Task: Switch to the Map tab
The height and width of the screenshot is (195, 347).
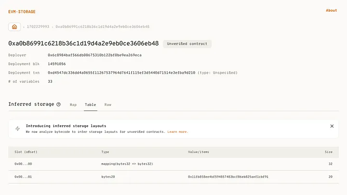Action: click(x=73, y=104)
